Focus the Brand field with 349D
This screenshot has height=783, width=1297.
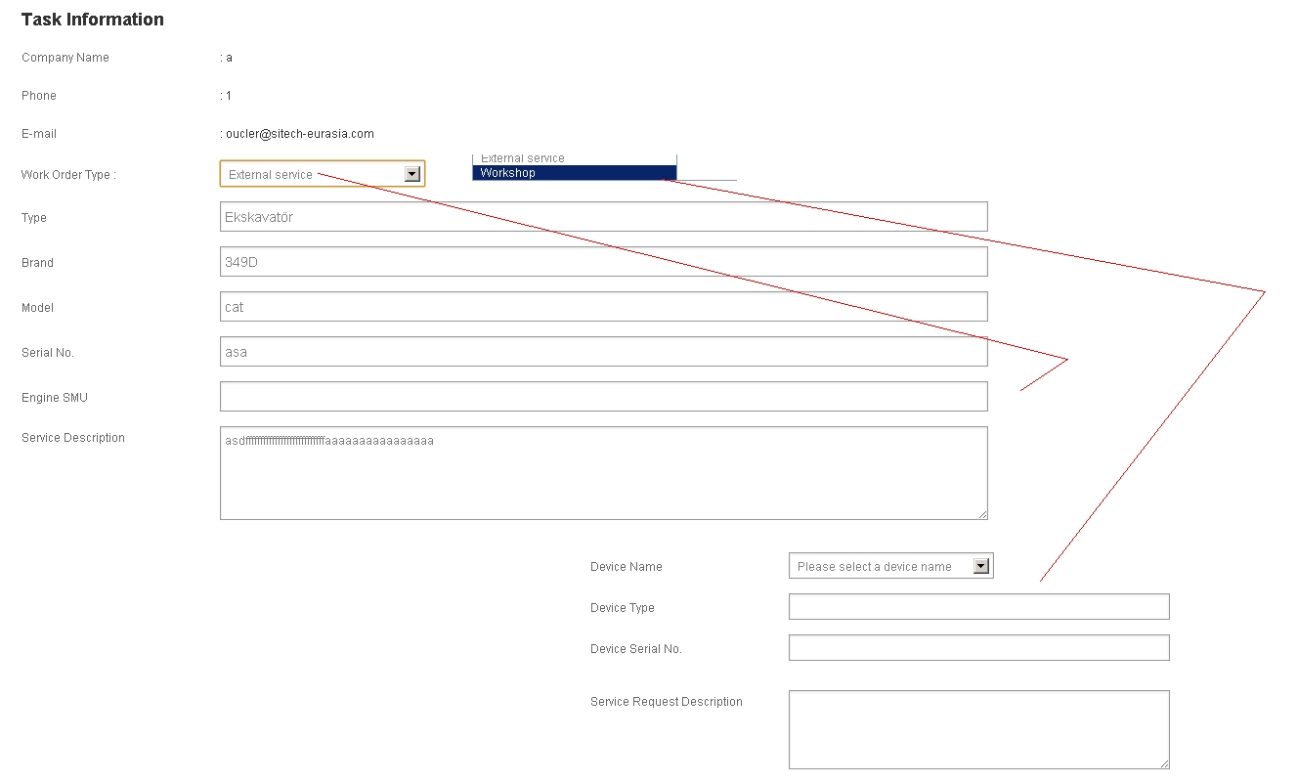click(x=604, y=262)
